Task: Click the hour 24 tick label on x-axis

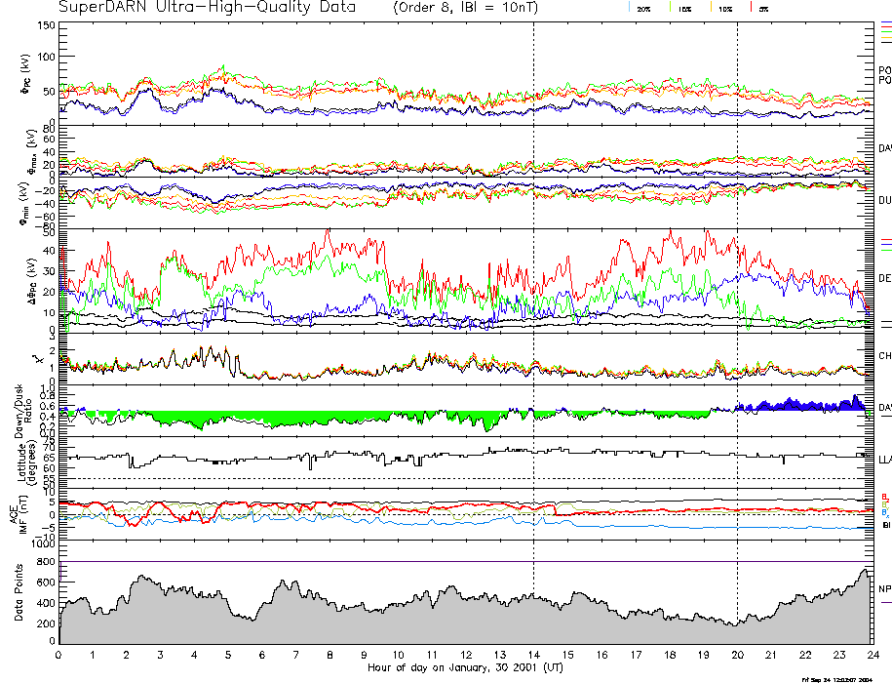Action: pyautogui.click(x=872, y=656)
